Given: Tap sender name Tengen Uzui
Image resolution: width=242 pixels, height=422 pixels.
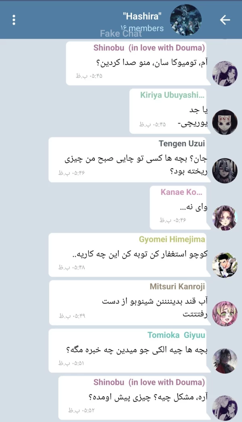Looking at the screenshot, I should [182, 143].
